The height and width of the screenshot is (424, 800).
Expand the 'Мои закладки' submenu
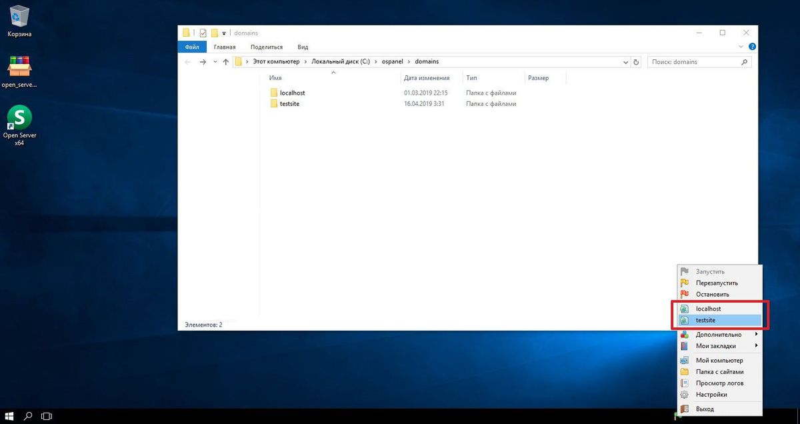pyautogui.click(x=719, y=346)
